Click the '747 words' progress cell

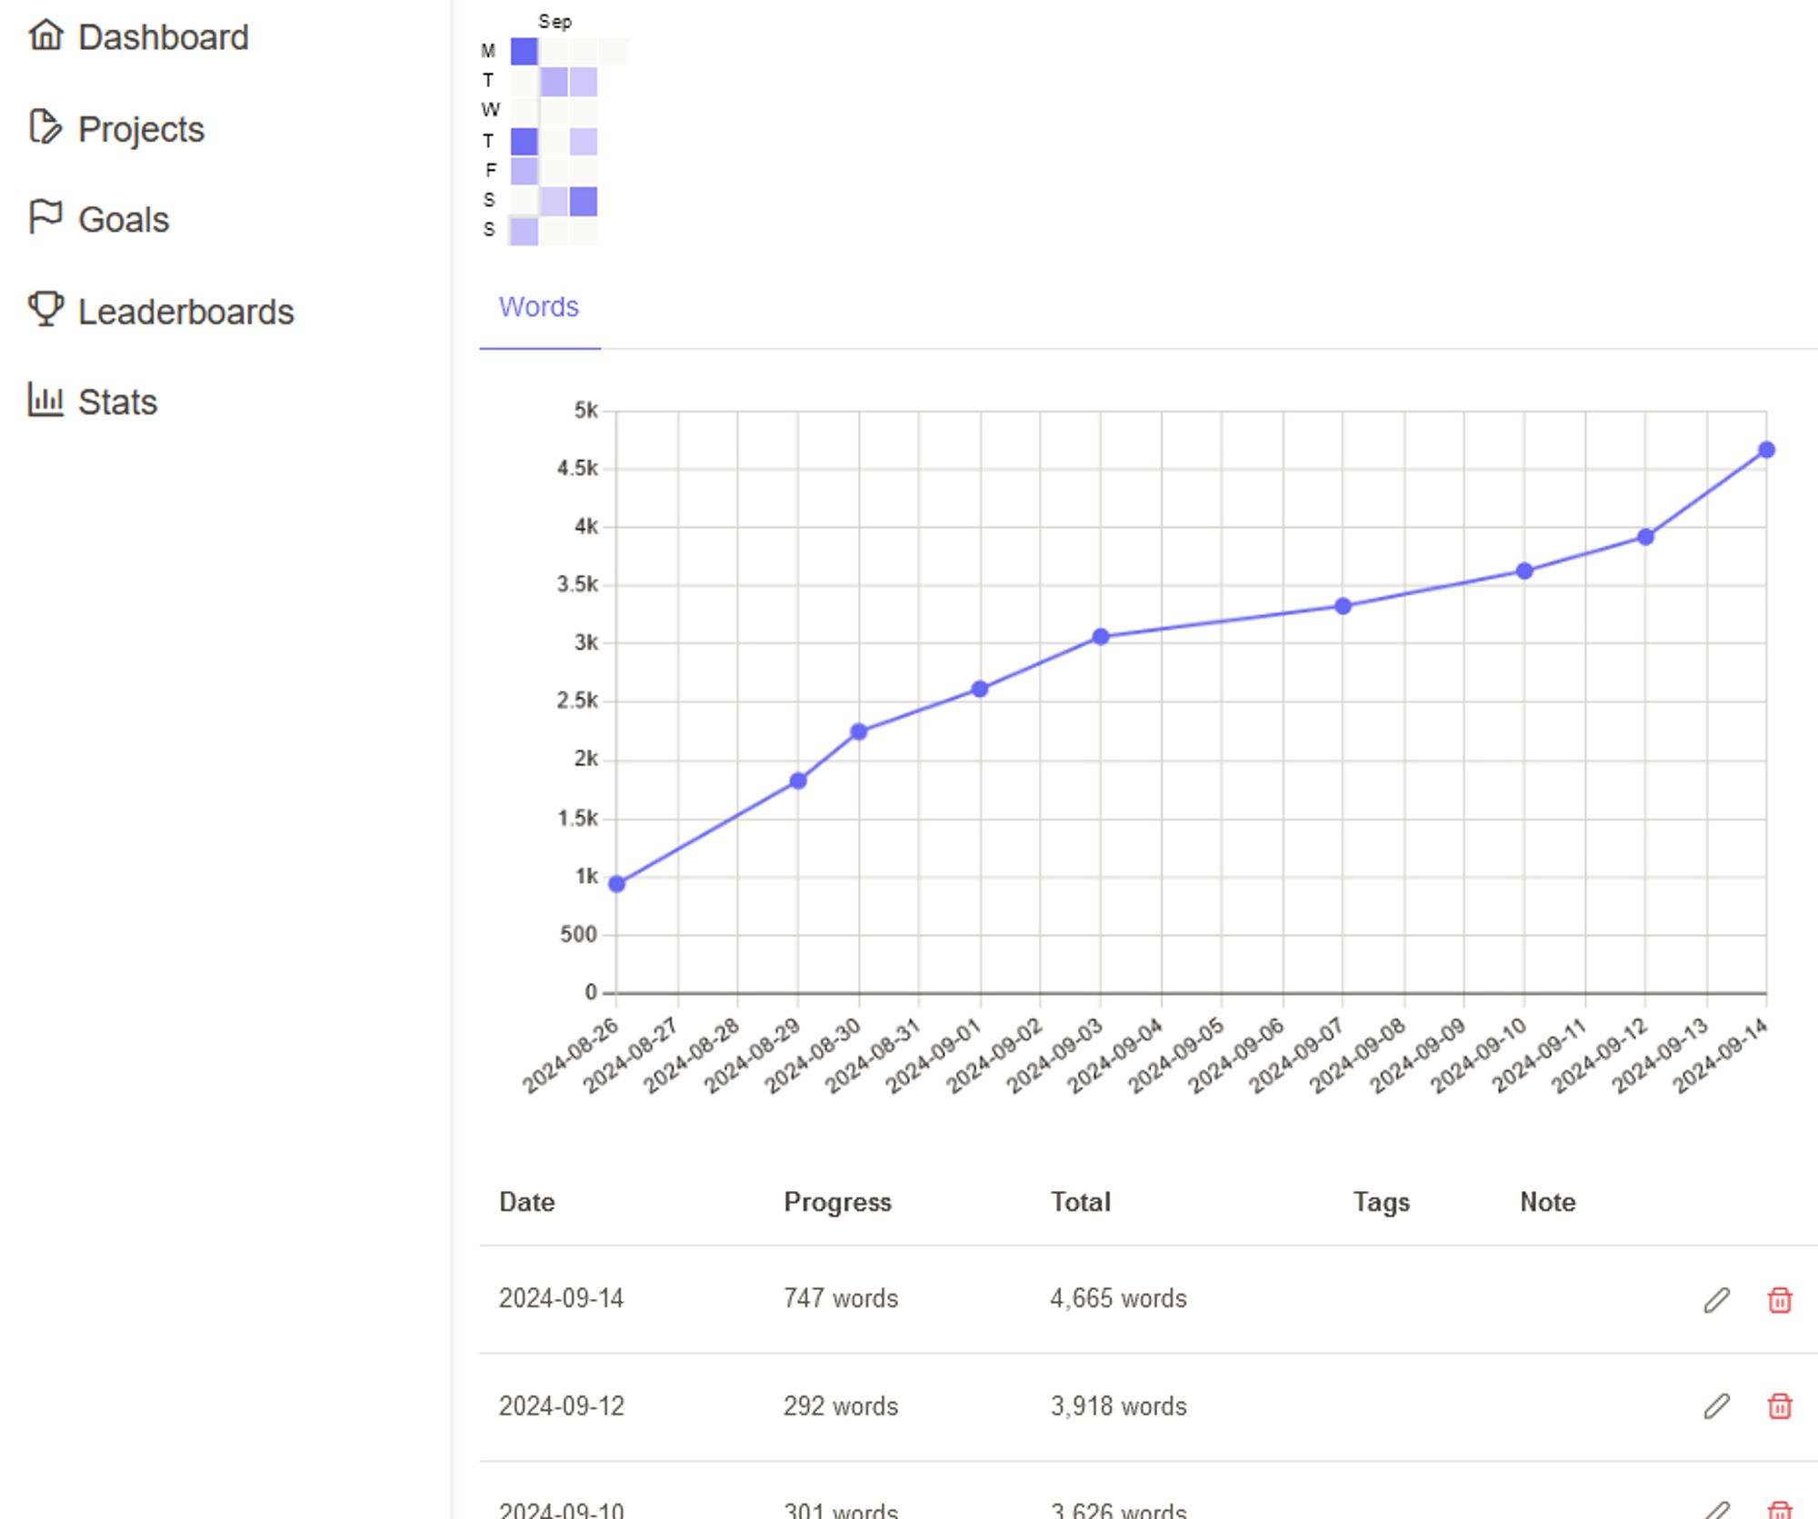pyautogui.click(x=841, y=1298)
